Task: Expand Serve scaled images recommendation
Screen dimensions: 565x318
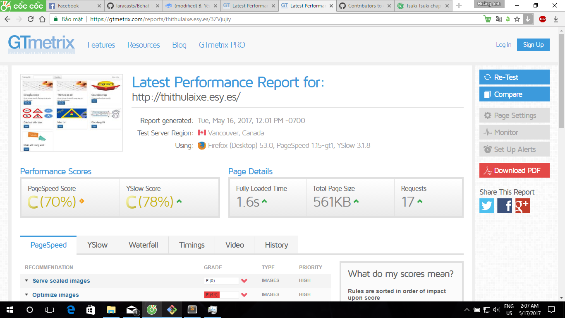Action: pyautogui.click(x=61, y=281)
